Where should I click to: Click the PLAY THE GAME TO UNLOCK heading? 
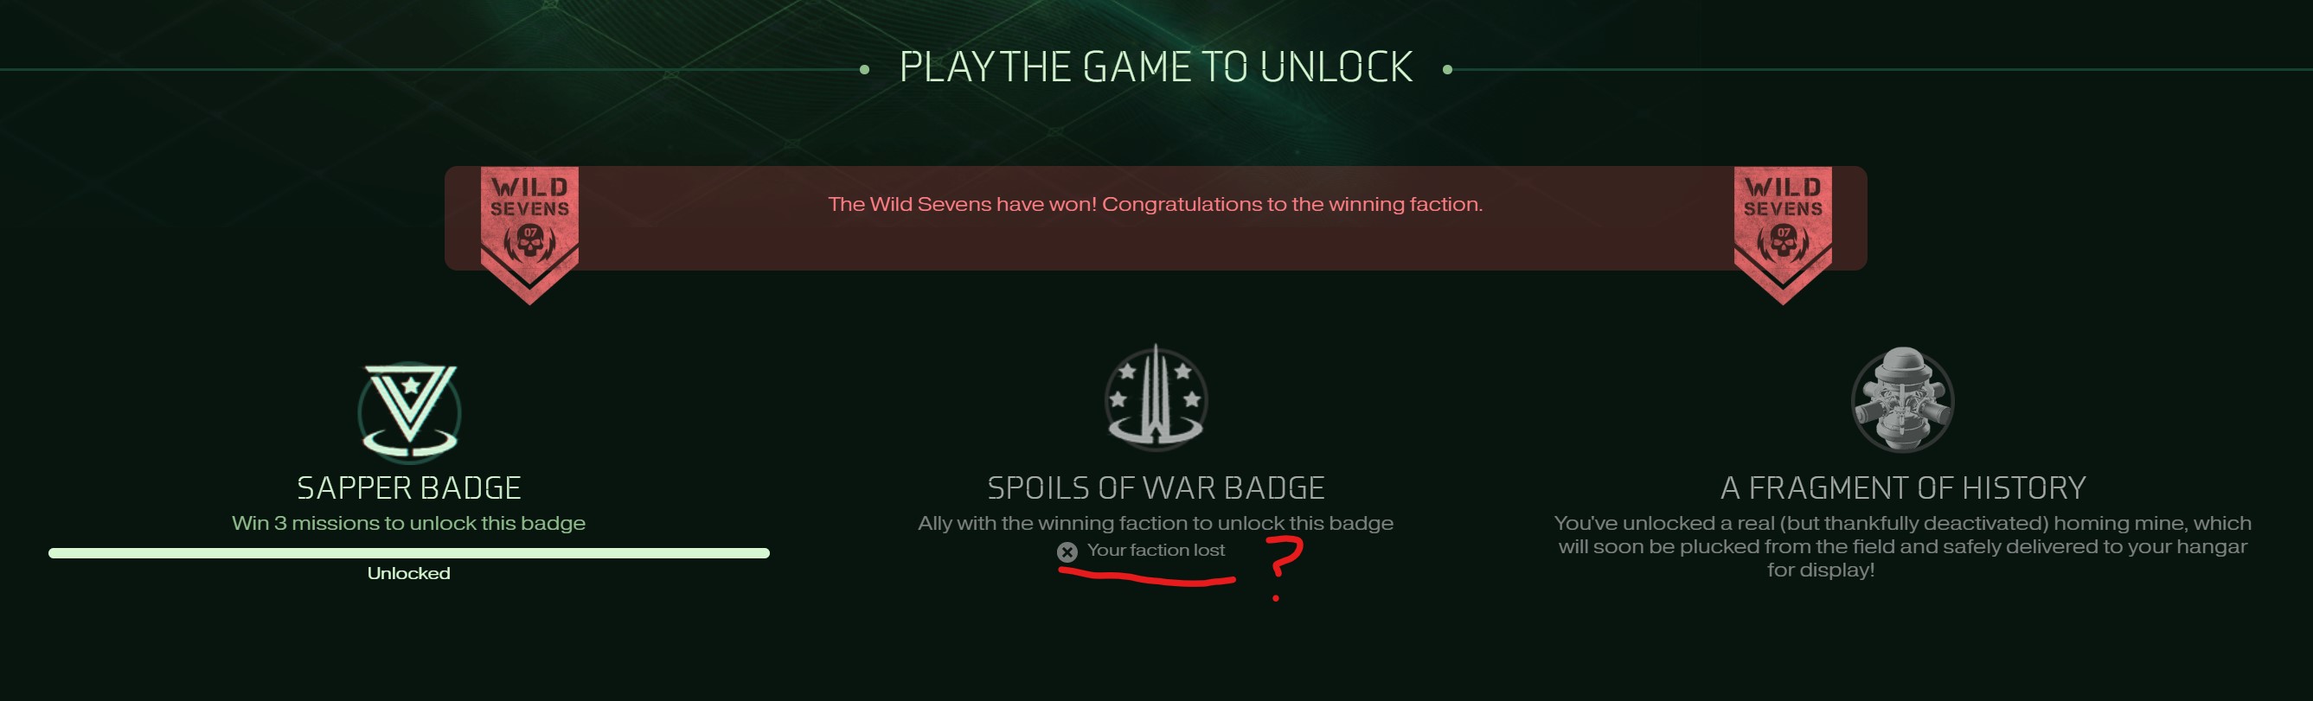(x=1156, y=67)
